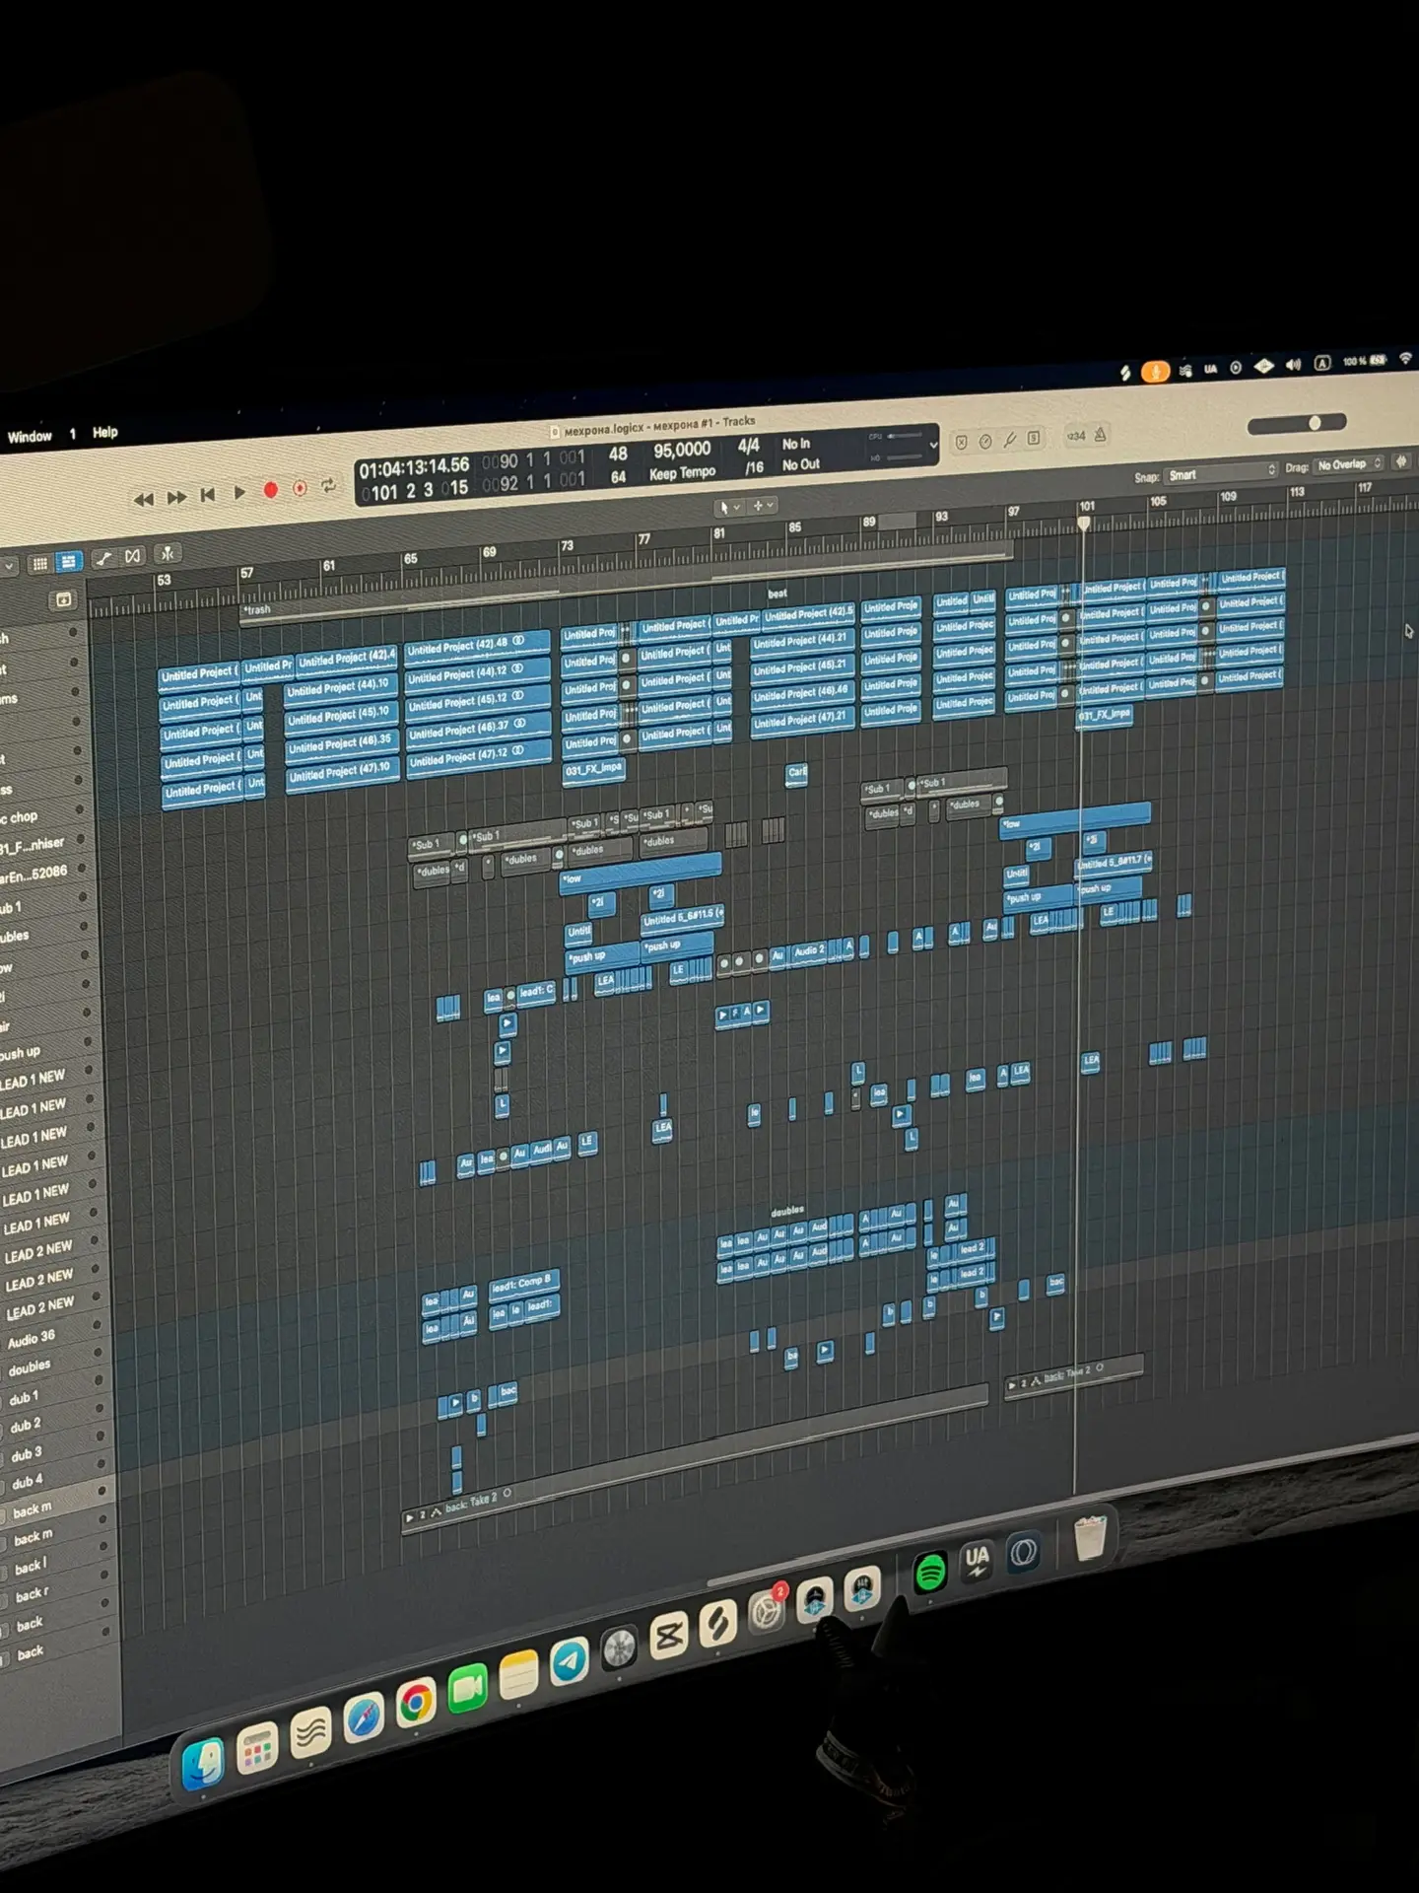Open the Window menu
This screenshot has height=1893, width=1419.
[x=30, y=437]
